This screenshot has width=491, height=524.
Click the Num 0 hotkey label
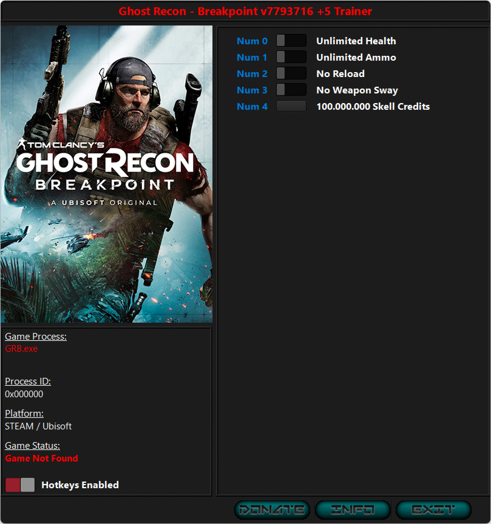point(252,41)
